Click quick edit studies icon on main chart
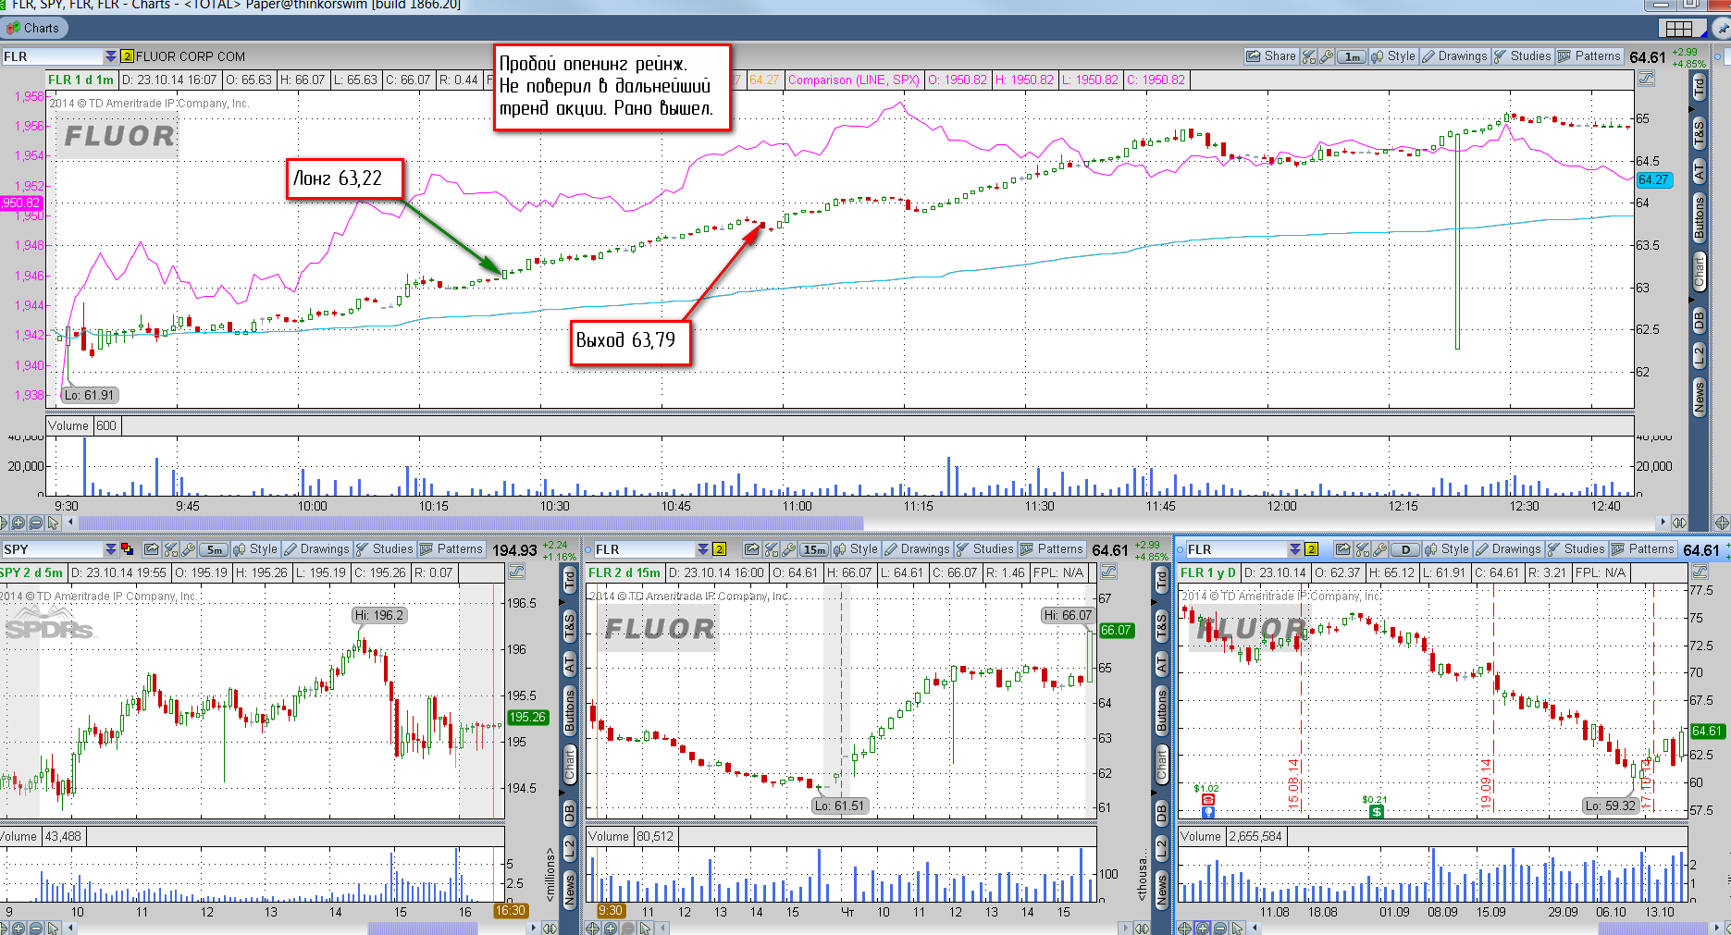Viewport: 1731px width, 935px height. [x=1308, y=56]
